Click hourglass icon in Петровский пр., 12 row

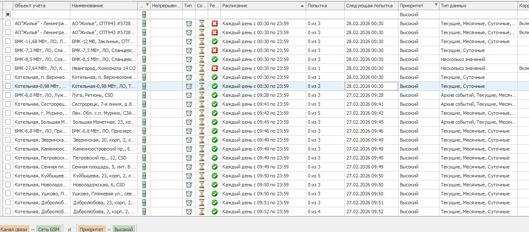click(x=202, y=158)
